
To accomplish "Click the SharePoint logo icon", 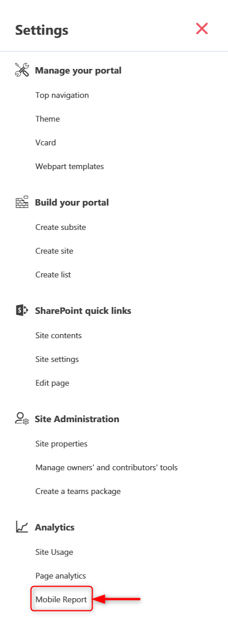I will pyautogui.click(x=22, y=310).
